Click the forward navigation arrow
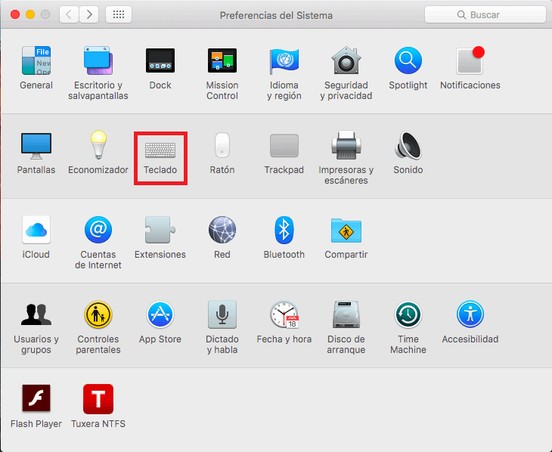This screenshot has height=452, width=552. point(88,14)
